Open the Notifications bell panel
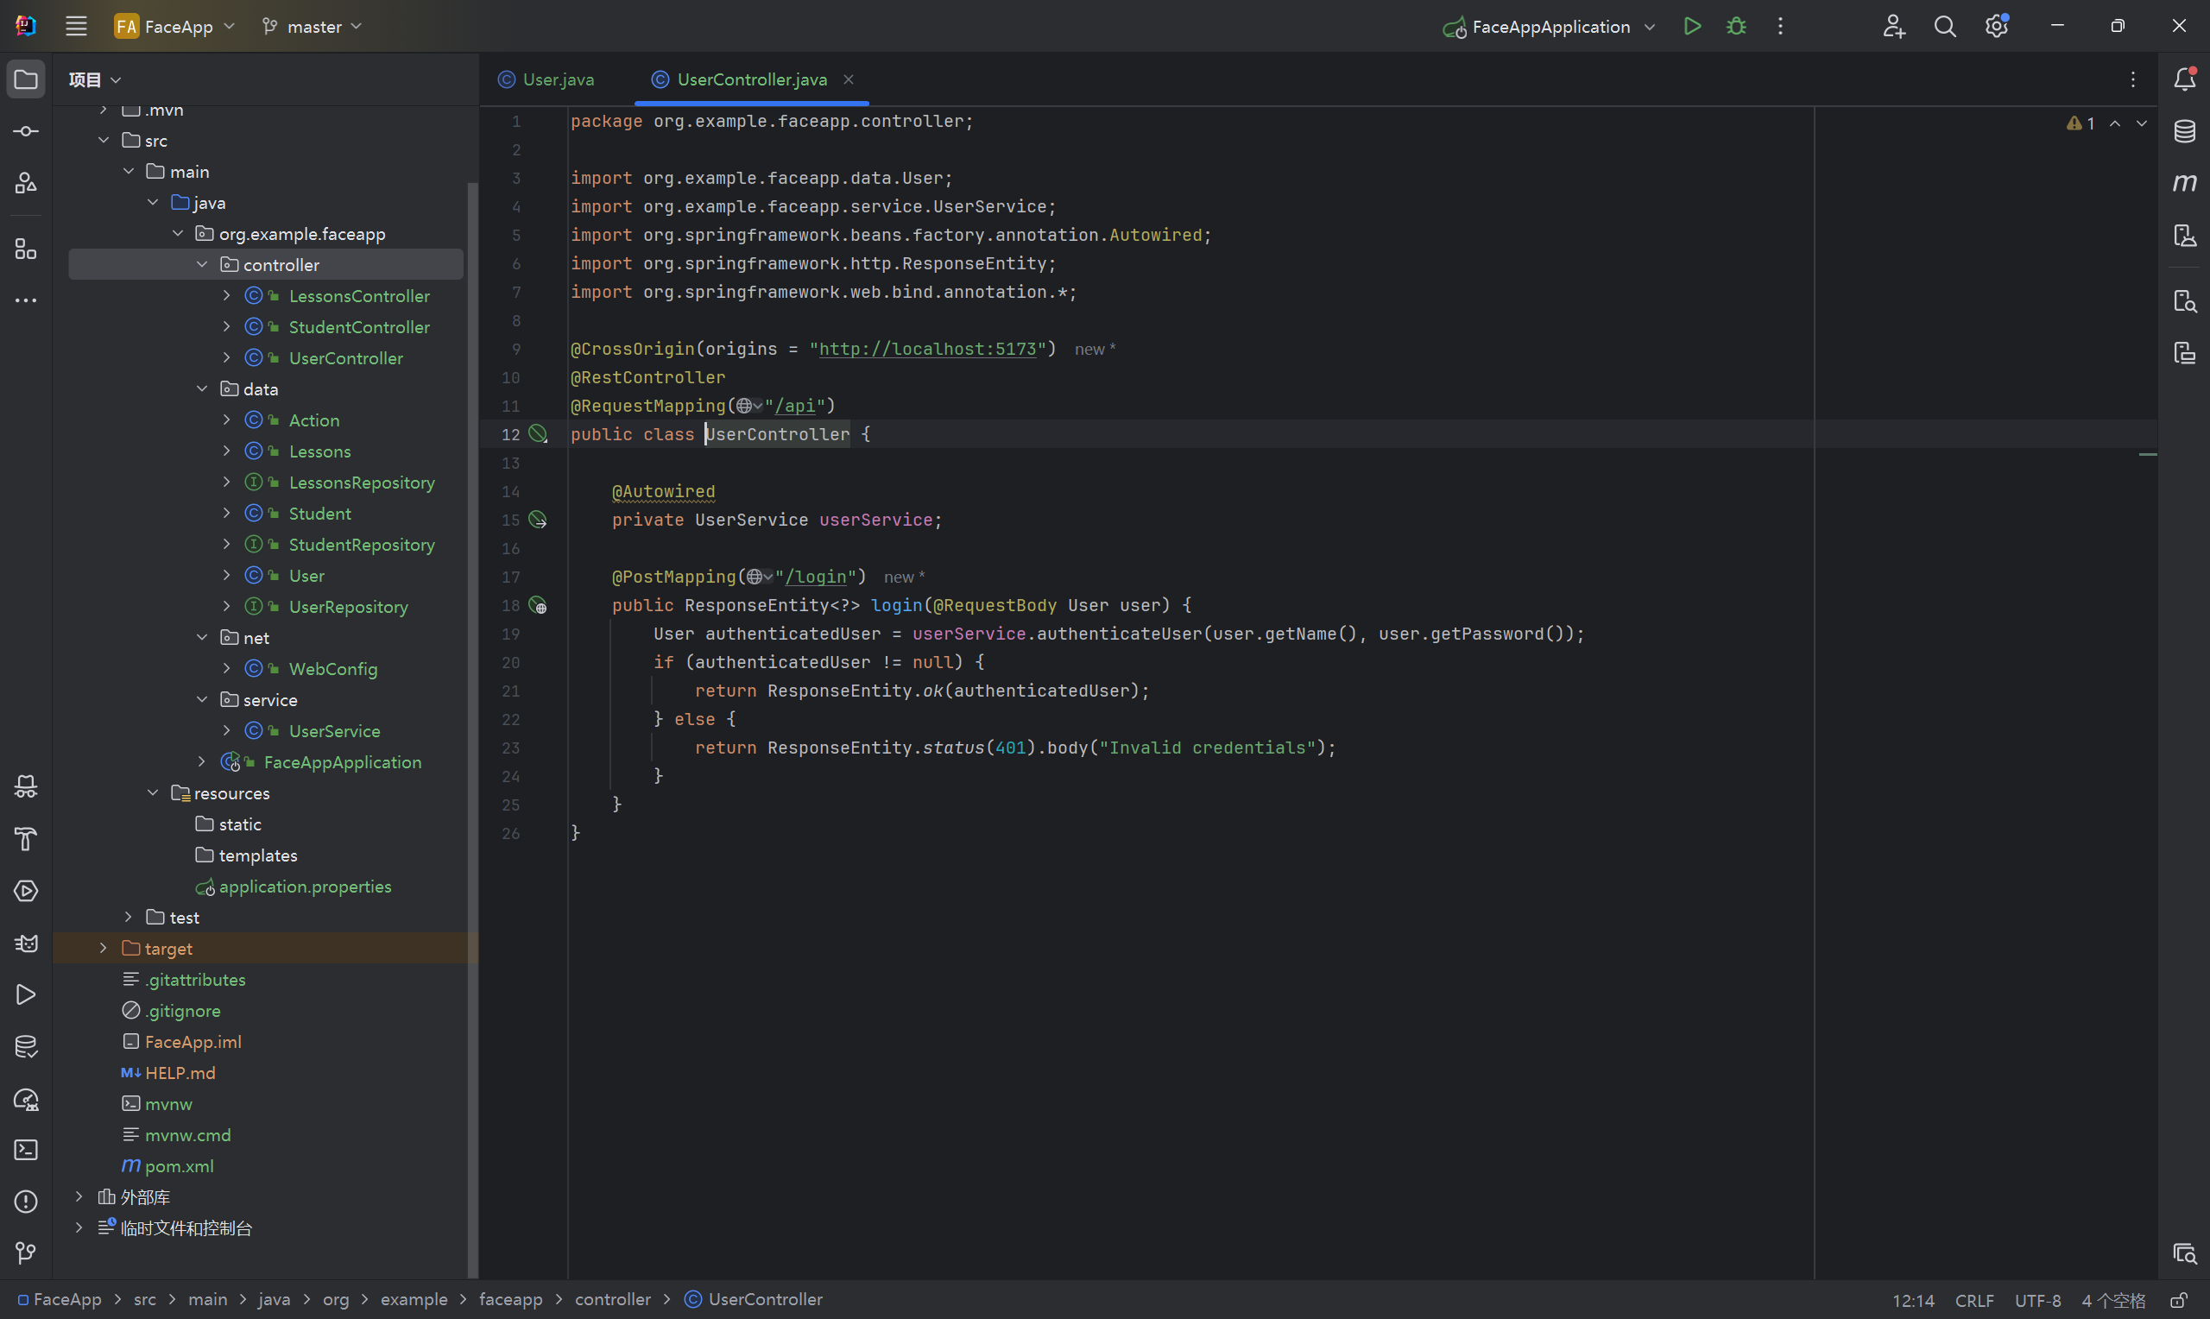The height and width of the screenshot is (1319, 2210). 2184,80
